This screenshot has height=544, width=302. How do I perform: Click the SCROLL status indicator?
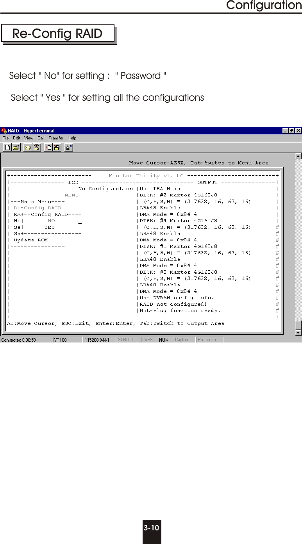point(128,340)
